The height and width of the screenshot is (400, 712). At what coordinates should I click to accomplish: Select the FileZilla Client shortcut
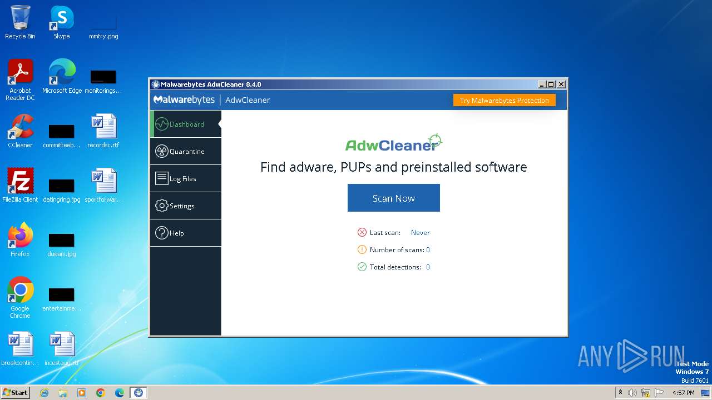pyautogui.click(x=20, y=186)
